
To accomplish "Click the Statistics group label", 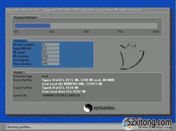I will pyautogui.click(x=20, y=41).
